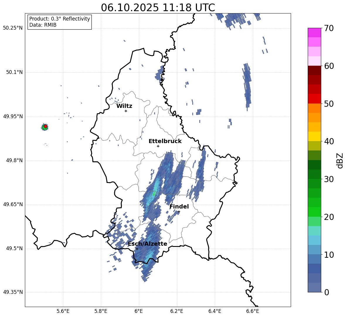Click the 50.25°N latitude label
The height and width of the screenshot is (317, 347).
[13, 28]
